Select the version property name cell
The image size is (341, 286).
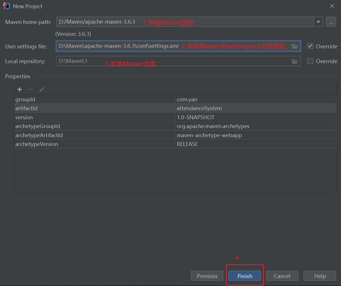pyautogui.click(x=95, y=117)
